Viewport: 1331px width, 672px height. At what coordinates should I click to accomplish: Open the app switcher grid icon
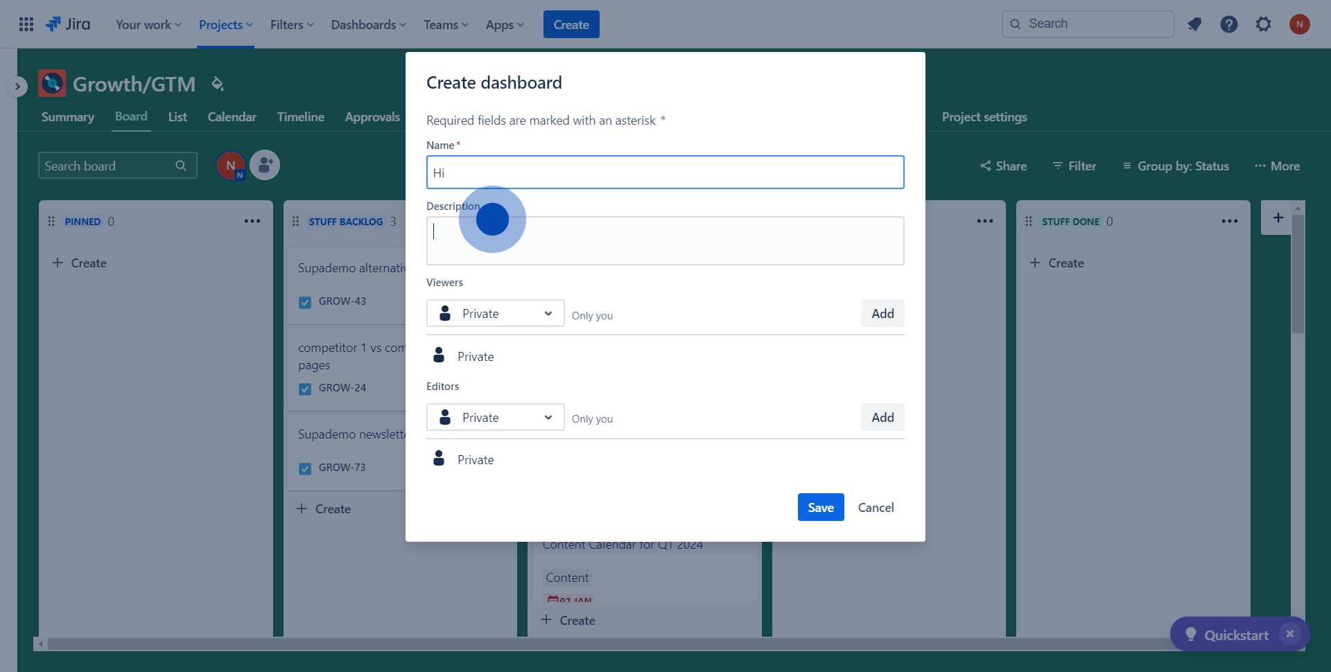pos(26,24)
